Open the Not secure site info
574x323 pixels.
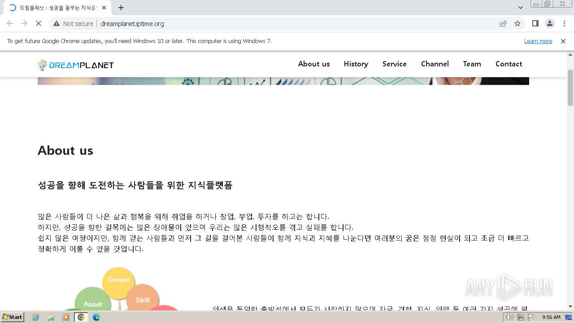coord(73,23)
